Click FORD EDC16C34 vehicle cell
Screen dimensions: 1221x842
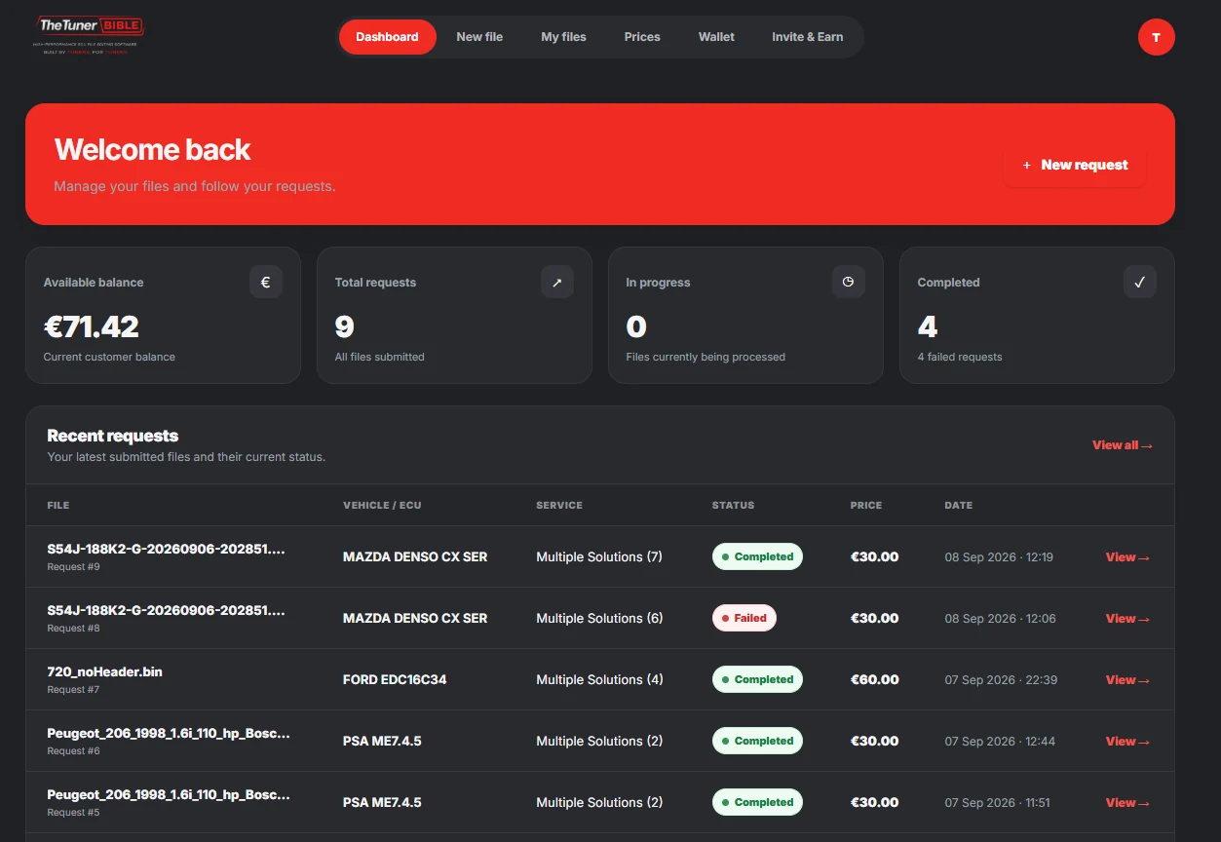coord(395,680)
